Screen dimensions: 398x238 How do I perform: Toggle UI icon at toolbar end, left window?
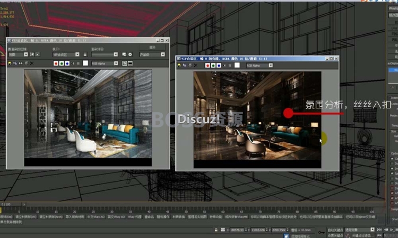[130, 63]
